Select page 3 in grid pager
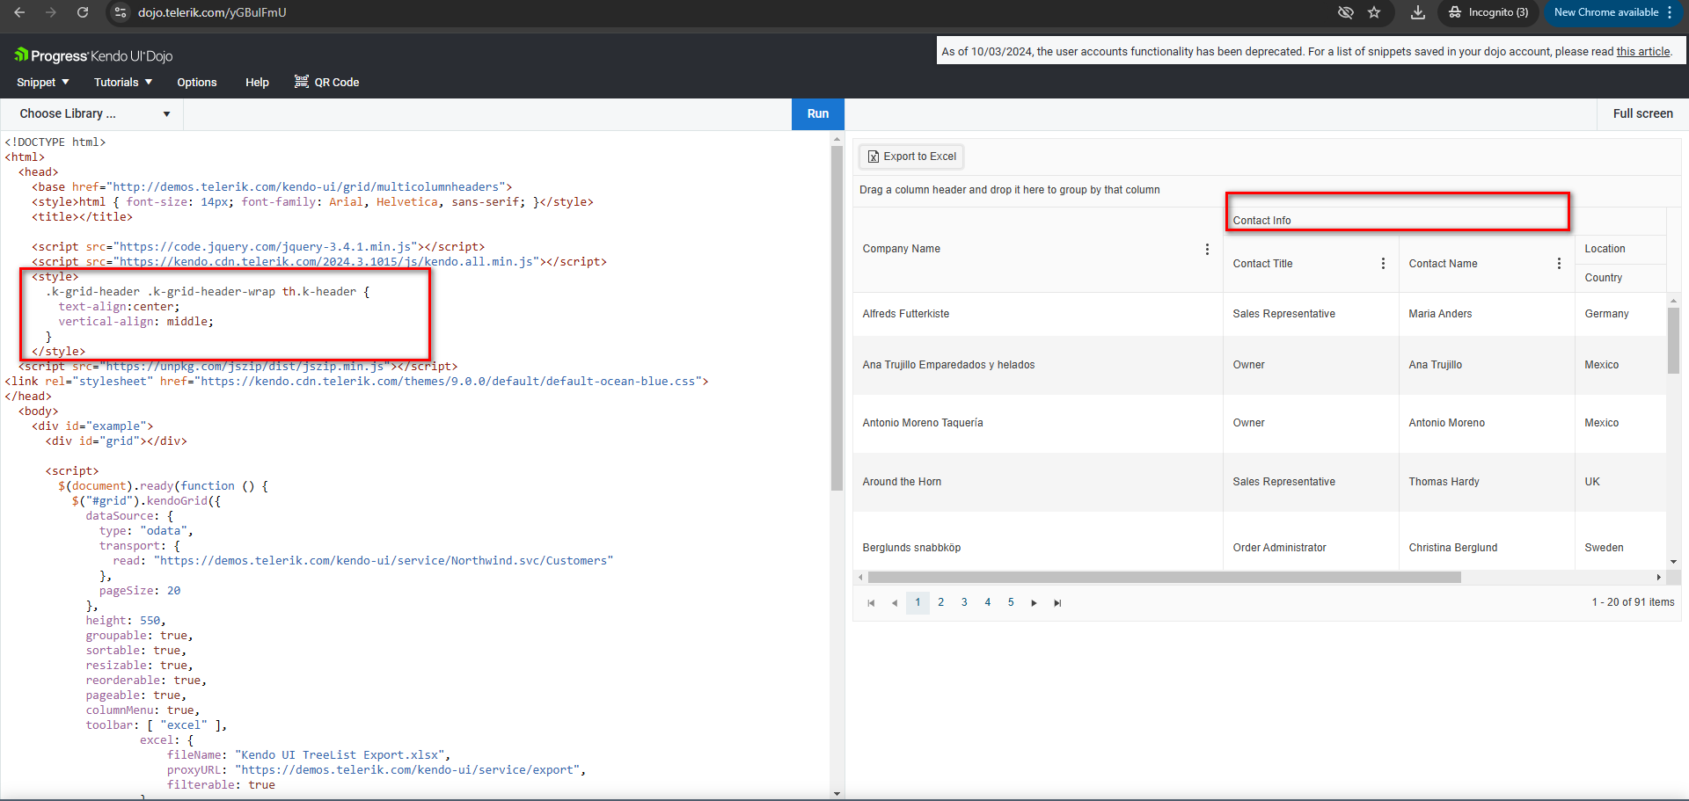This screenshot has height=801, width=1689. (964, 603)
